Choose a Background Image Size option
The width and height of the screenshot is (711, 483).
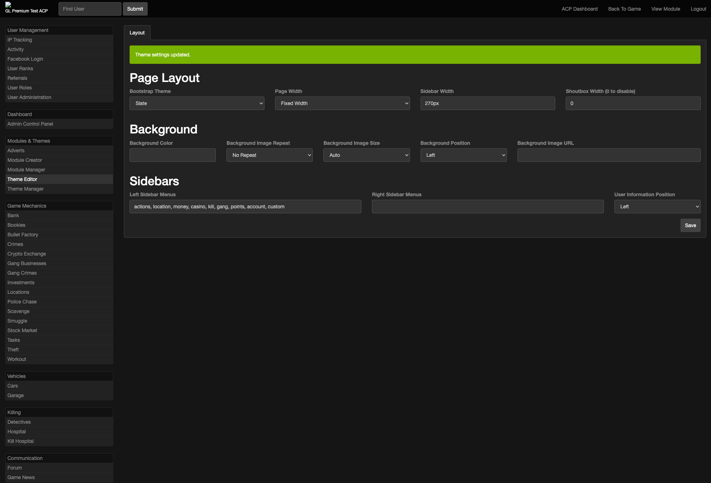coord(366,155)
